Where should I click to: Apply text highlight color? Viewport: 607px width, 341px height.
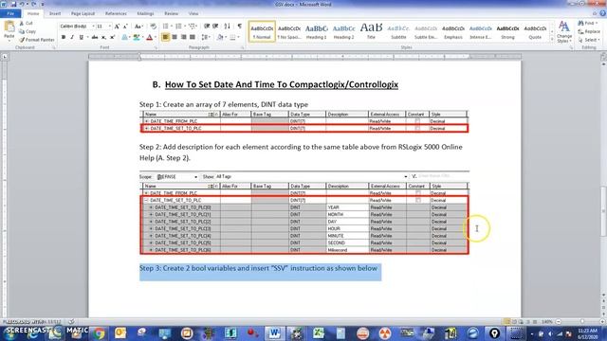pyautogui.click(x=136, y=37)
